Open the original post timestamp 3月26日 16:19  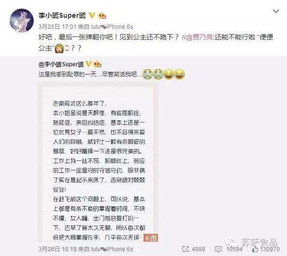click(x=57, y=249)
